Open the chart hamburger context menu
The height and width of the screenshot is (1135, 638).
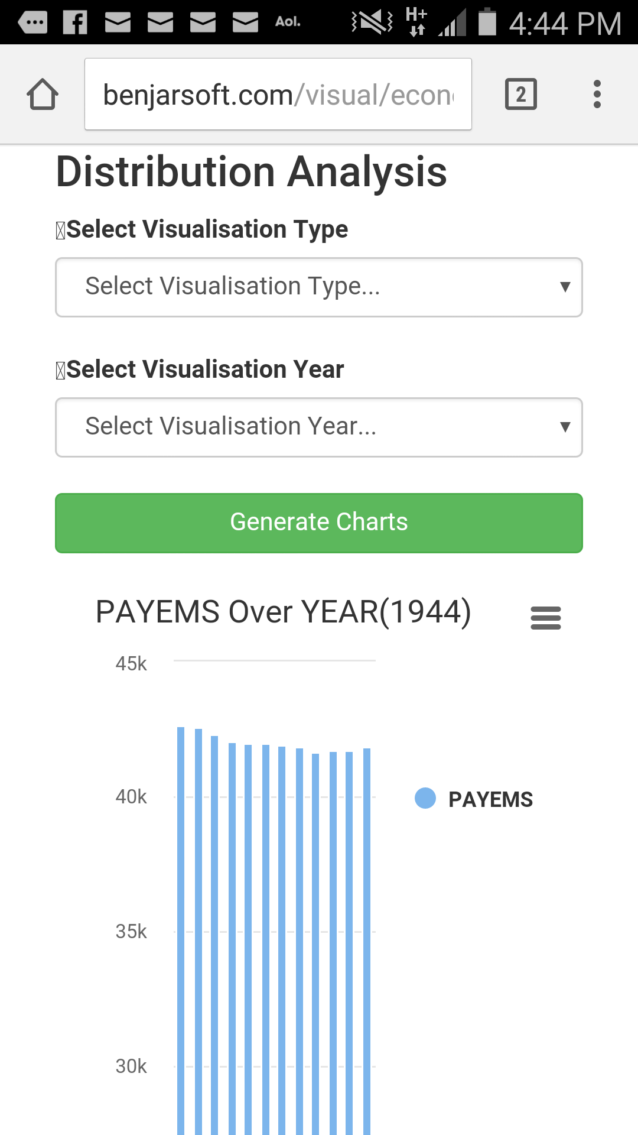[546, 618]
